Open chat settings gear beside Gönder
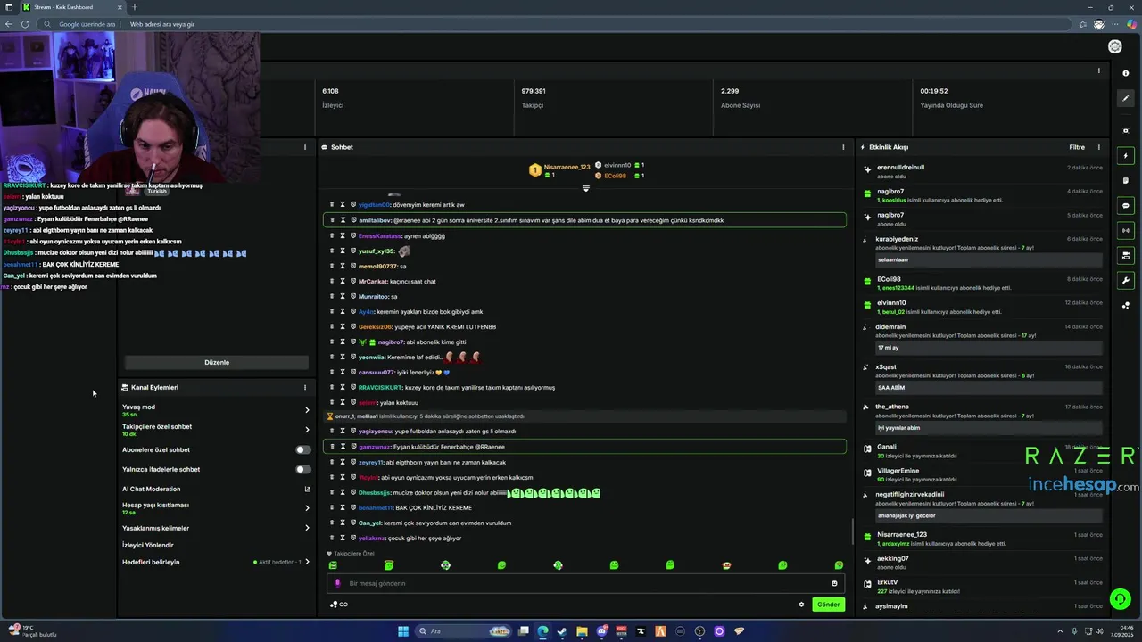This screenshot has width=1142, height=642. [801, 605]
